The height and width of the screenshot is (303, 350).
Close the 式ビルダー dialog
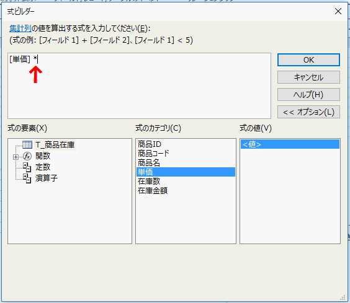click(338, 11)
